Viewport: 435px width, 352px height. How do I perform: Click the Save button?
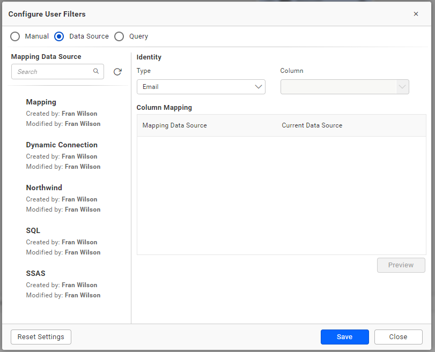[344, 337]
